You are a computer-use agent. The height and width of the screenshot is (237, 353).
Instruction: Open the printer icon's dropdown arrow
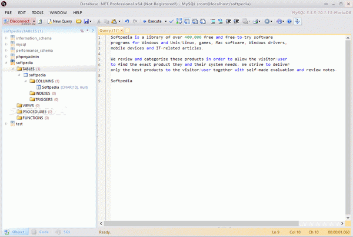point(259,21)
